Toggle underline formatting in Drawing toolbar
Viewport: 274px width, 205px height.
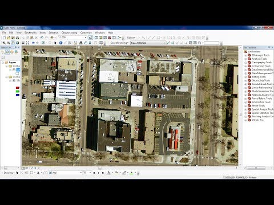pos(103,173)
